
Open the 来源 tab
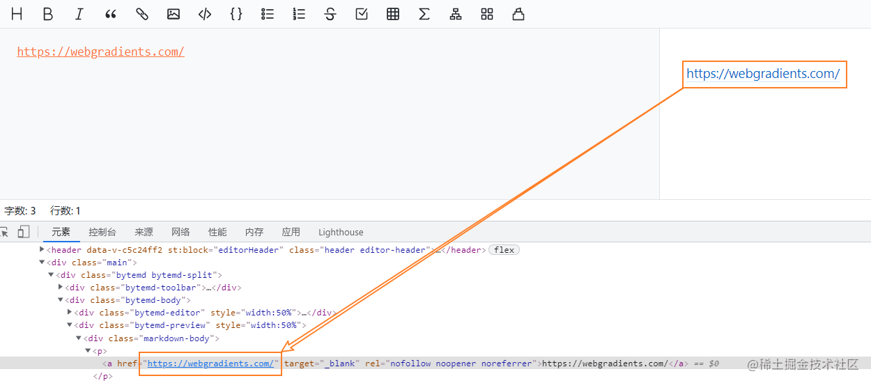(x=144, y=232)
